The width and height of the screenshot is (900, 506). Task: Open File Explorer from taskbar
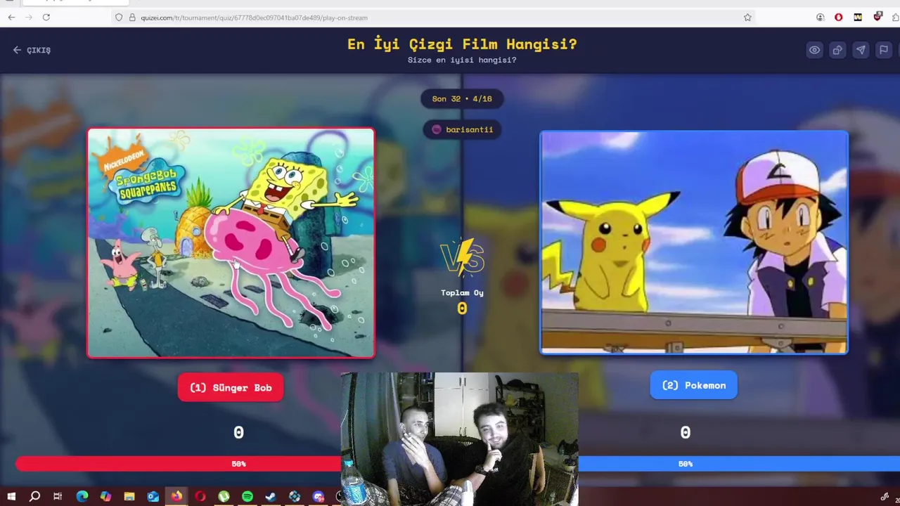pos(129,497)
